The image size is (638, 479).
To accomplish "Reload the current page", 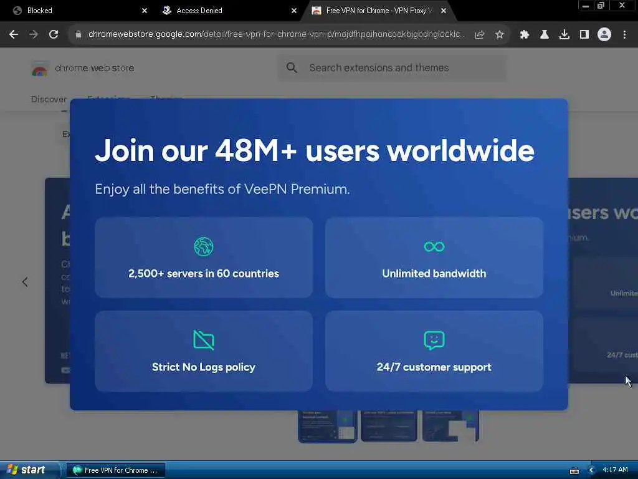I will pos(54,35).
